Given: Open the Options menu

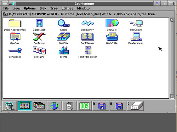Looking at the screenshot, I should click(x=30, y=9).
